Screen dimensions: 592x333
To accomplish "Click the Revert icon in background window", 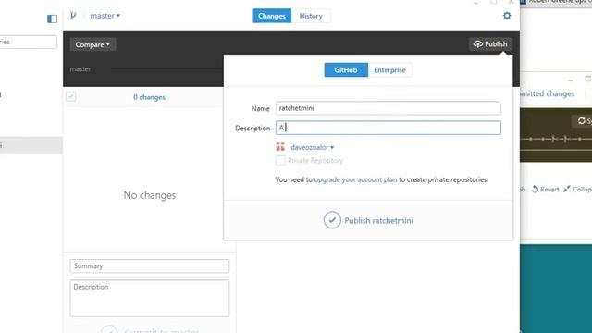I will point(535,189).
